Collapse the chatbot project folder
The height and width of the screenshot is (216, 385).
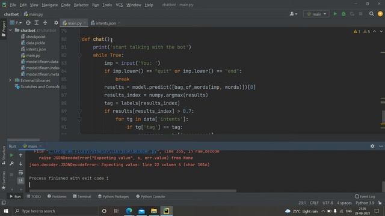pyautogui.click(x=10, y=31)
